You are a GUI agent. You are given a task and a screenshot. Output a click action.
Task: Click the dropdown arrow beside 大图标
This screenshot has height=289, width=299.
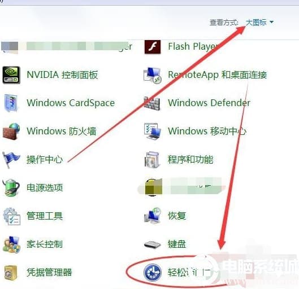pos(271,22)
